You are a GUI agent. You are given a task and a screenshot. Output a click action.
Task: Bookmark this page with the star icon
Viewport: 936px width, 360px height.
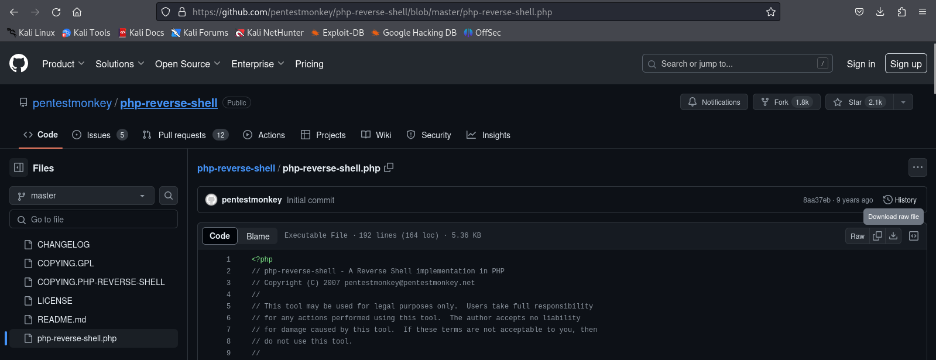(771, 12)
